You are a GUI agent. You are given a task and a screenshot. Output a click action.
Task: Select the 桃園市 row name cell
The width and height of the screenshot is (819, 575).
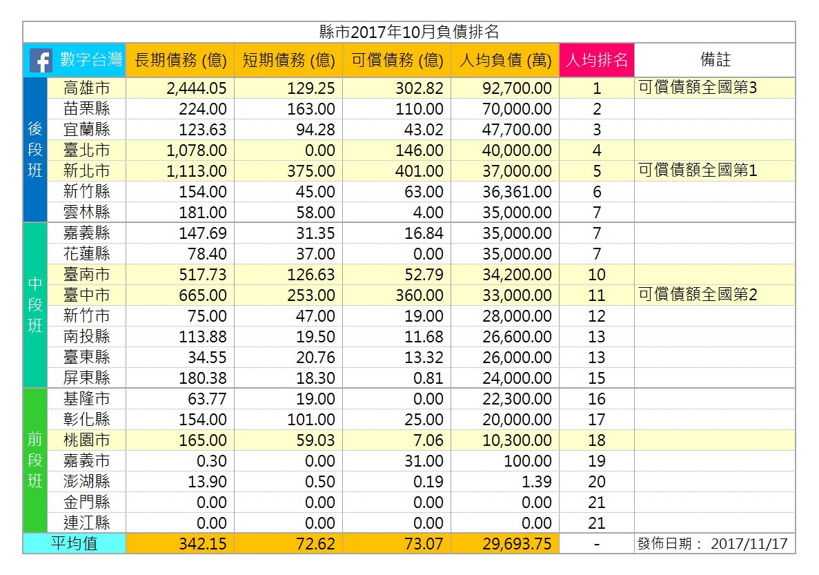coord(87,440)
